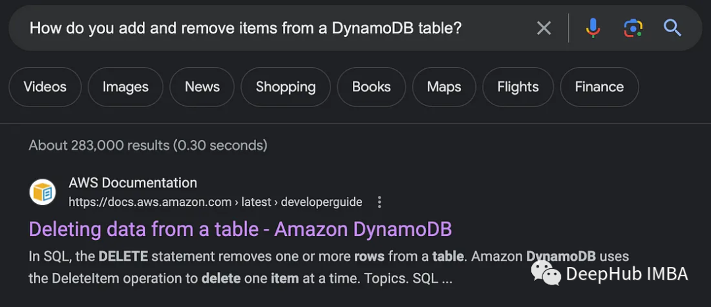Select the News filter chip
Viewport: 711px width, 307px height.
pos(202,87)
